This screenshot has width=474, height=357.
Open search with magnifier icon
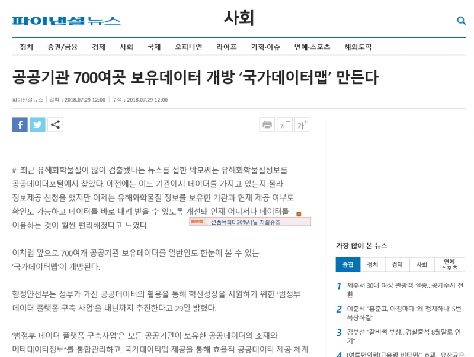[x=461, y=21]
